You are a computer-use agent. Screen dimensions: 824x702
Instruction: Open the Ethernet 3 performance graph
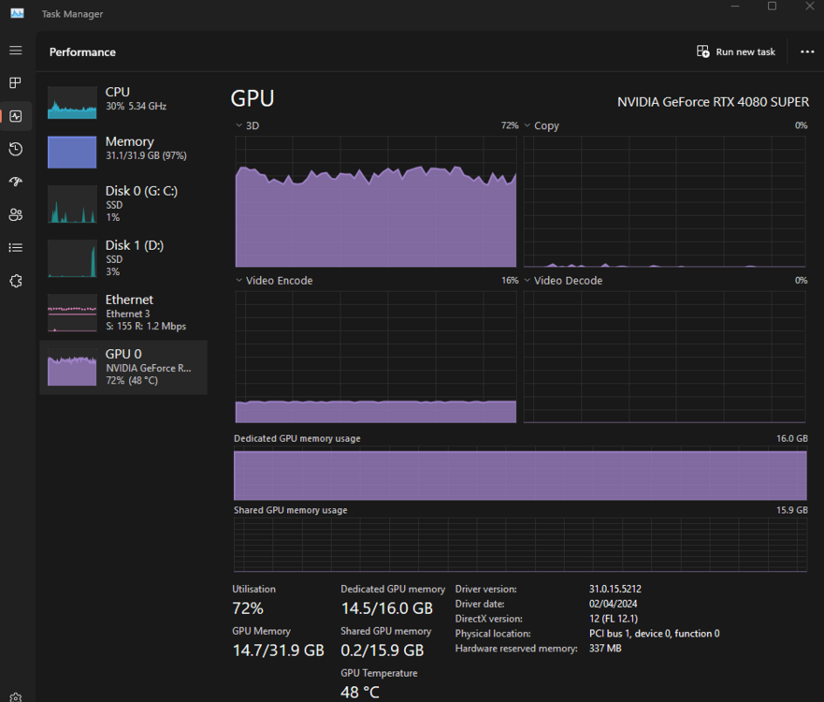click(122, 312)
